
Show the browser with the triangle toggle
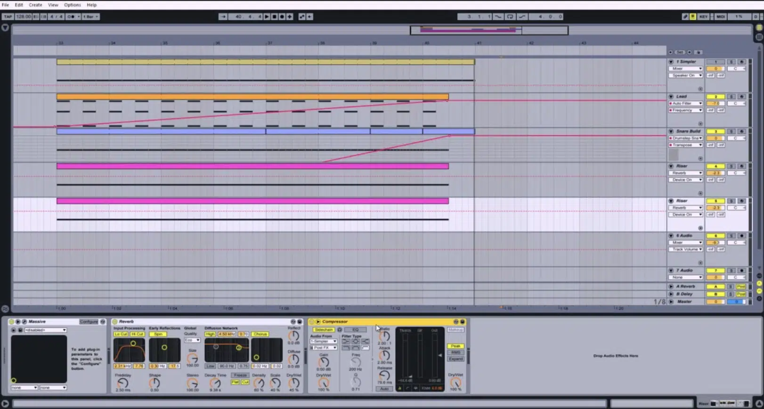click(5, 28)
